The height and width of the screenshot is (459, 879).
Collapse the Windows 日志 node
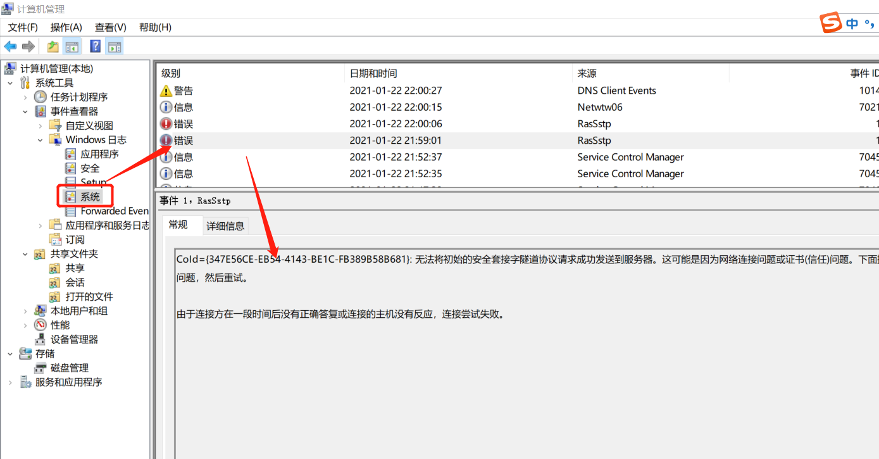[x=41, y=140]
